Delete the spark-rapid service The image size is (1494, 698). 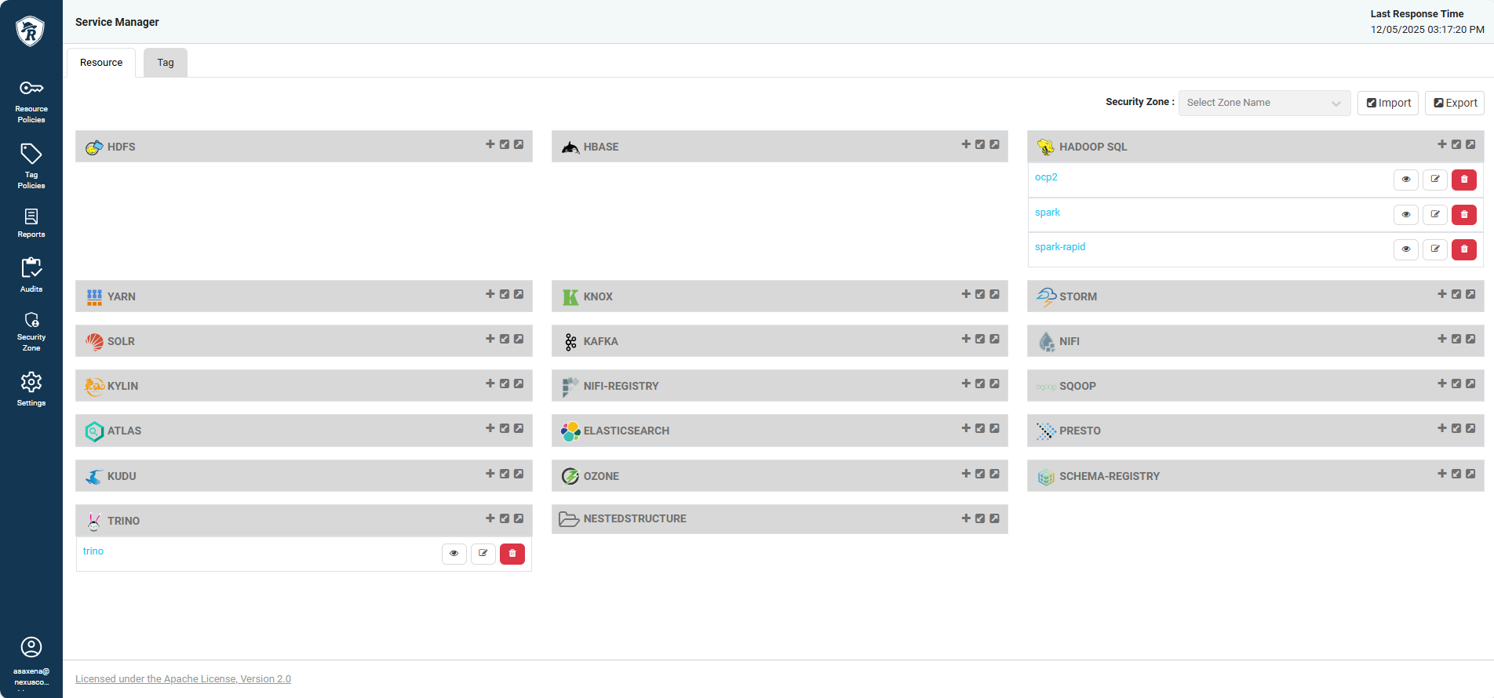[x=1464, y=249]
